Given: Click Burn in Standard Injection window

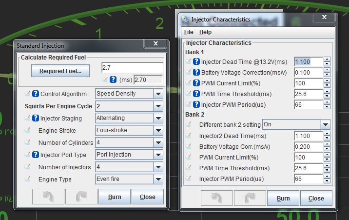Looking at the screenshot, I should point(115,197).
